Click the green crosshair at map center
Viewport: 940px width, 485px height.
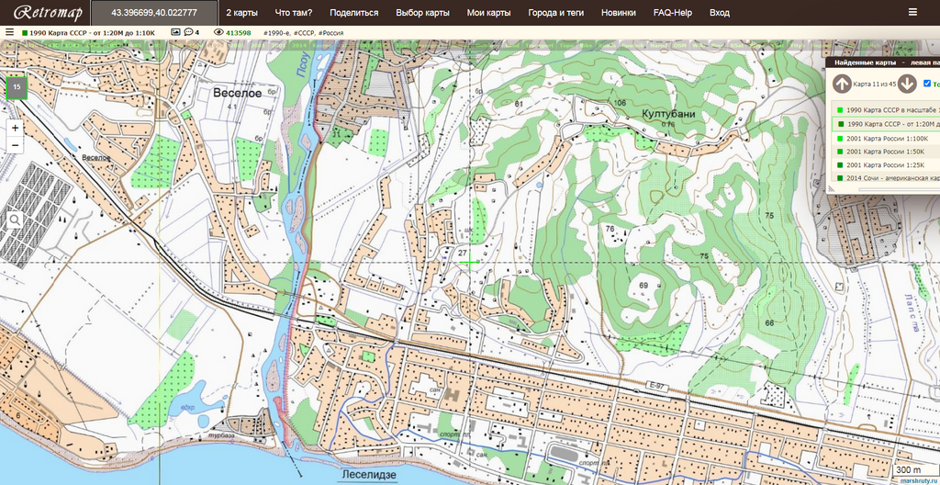point(469,263)
